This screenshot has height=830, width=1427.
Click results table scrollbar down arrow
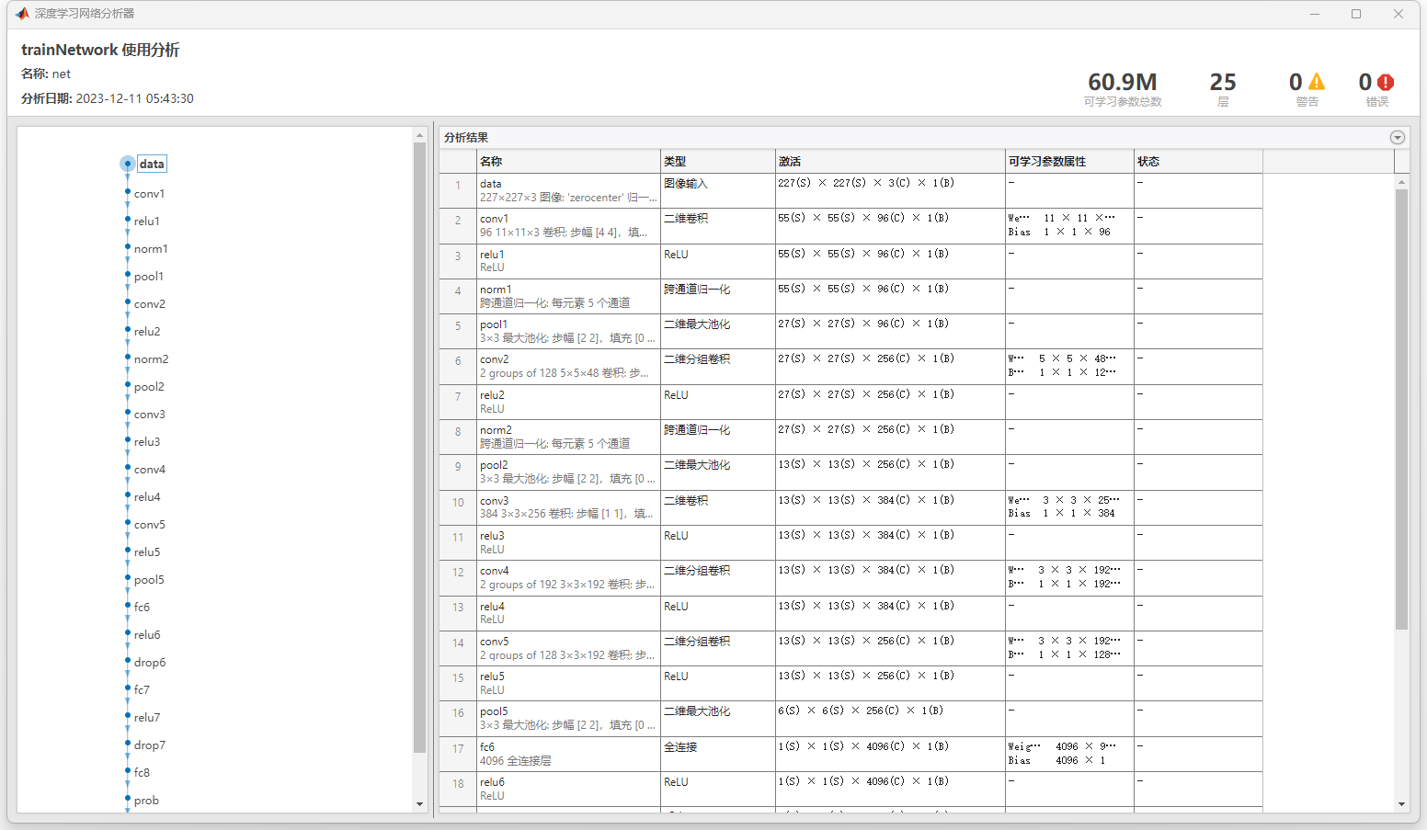click(1401, 804)
